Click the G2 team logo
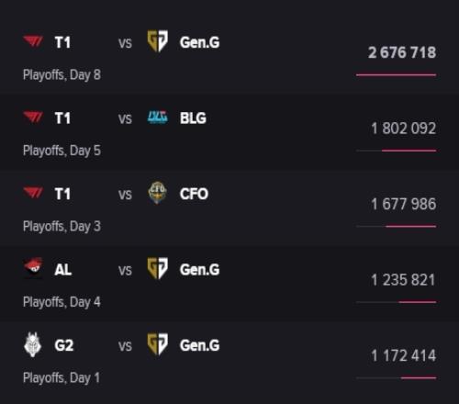 pos(33,344)
